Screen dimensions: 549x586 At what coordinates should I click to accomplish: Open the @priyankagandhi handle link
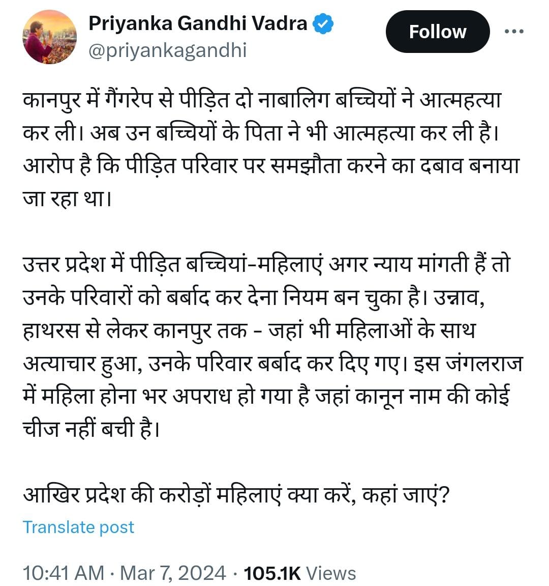(167, 50)
